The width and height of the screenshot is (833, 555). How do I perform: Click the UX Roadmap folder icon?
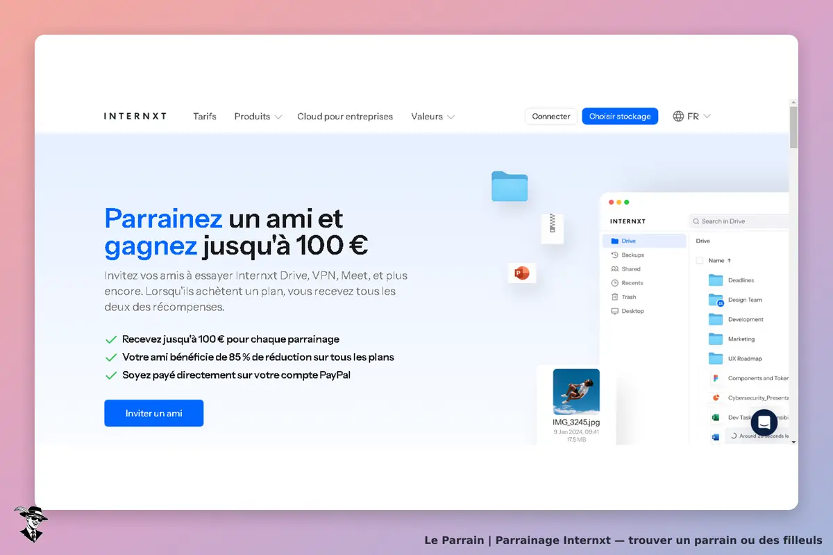[x=716, y=359]
